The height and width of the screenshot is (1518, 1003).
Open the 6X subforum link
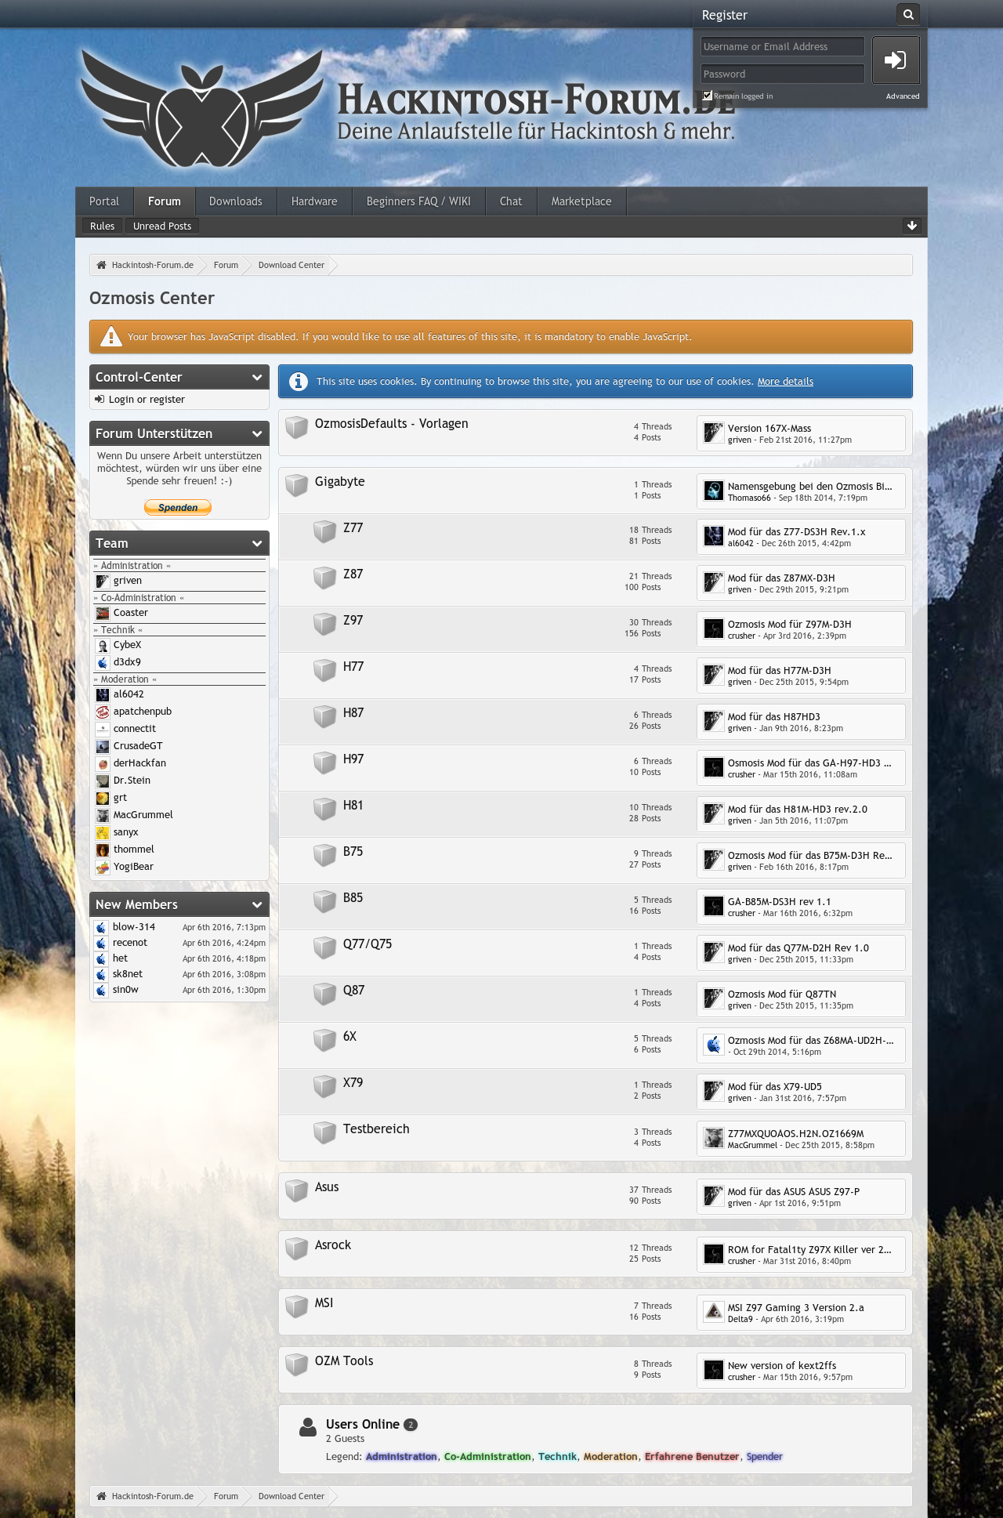click(x=349, y=1036)
